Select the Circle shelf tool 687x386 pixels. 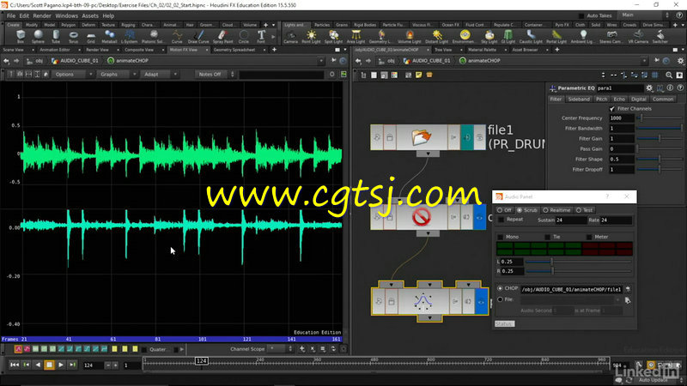click(x=244, y=36)
